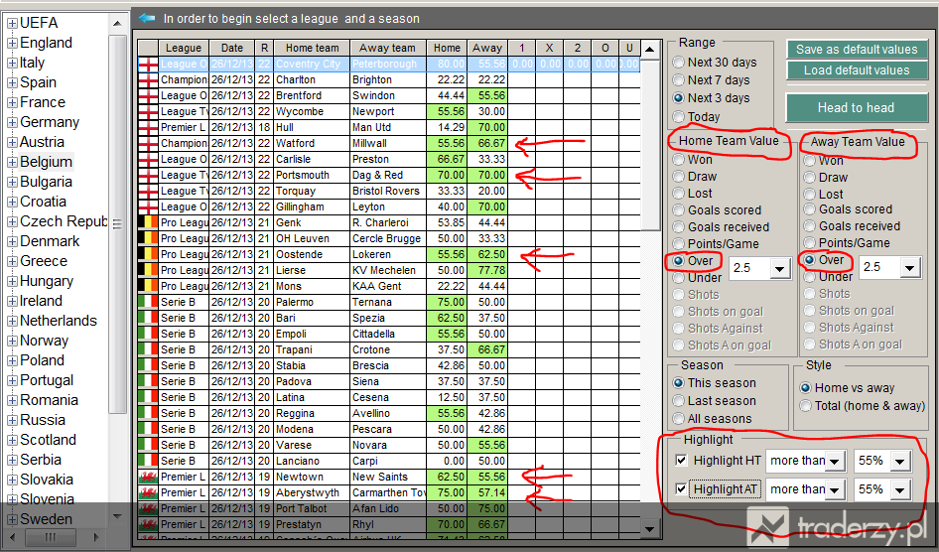Toggle Highlight HT checkbox
Viewport: 939px width, 552px height.
click(x=681, y=460)
